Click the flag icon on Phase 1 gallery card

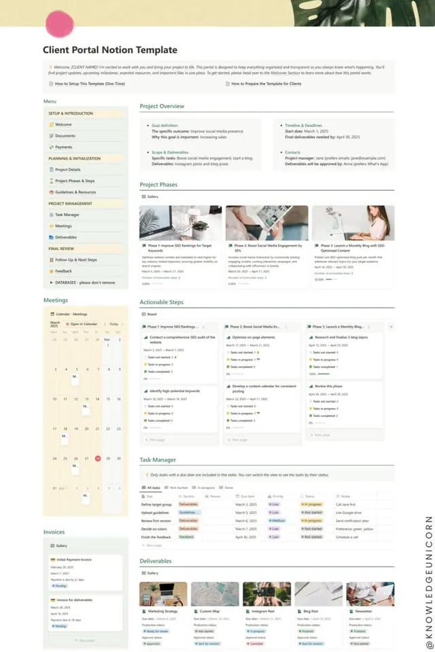(x=144, y=246)
